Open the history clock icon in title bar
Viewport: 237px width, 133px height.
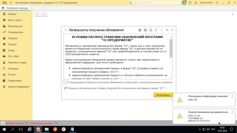click(190, 3)
